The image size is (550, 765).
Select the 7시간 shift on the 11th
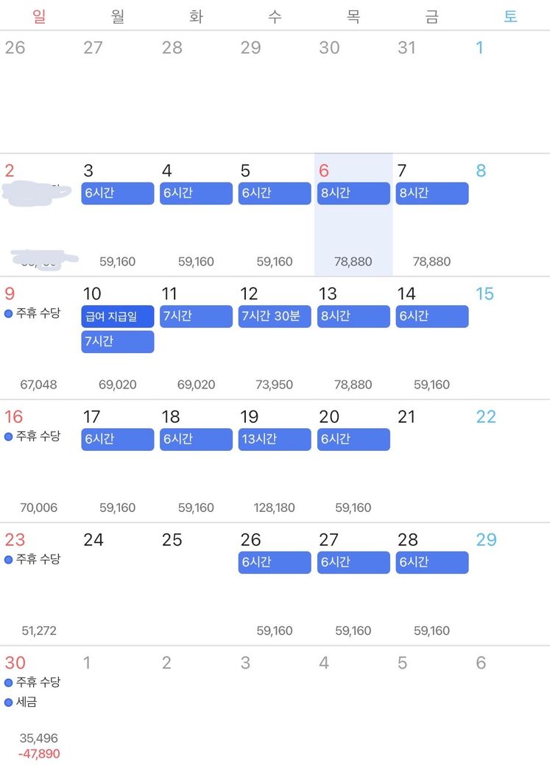tap(196, 316)
